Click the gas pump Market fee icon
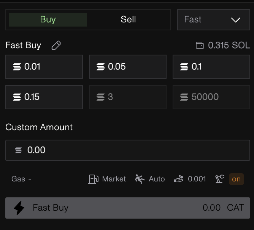Screen dimensions: 254x230 tap(93, 179)
